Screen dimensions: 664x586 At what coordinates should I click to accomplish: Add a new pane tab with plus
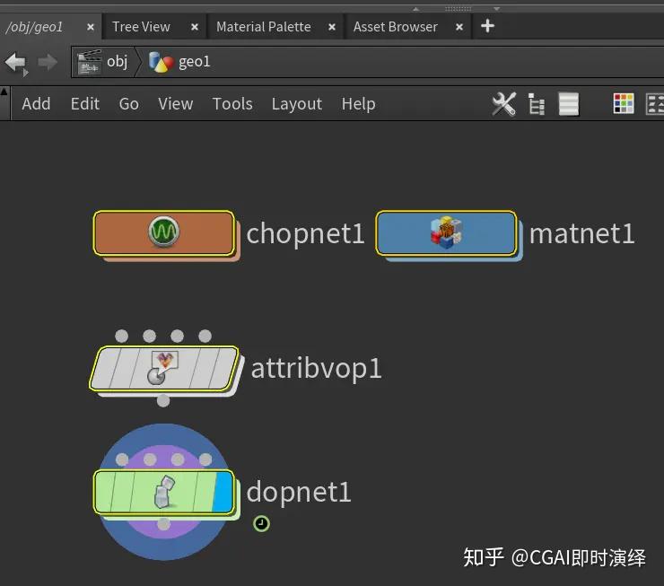pos(488,26)
